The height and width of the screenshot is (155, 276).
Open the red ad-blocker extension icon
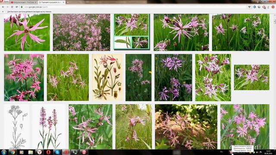(x=264, y=7)
